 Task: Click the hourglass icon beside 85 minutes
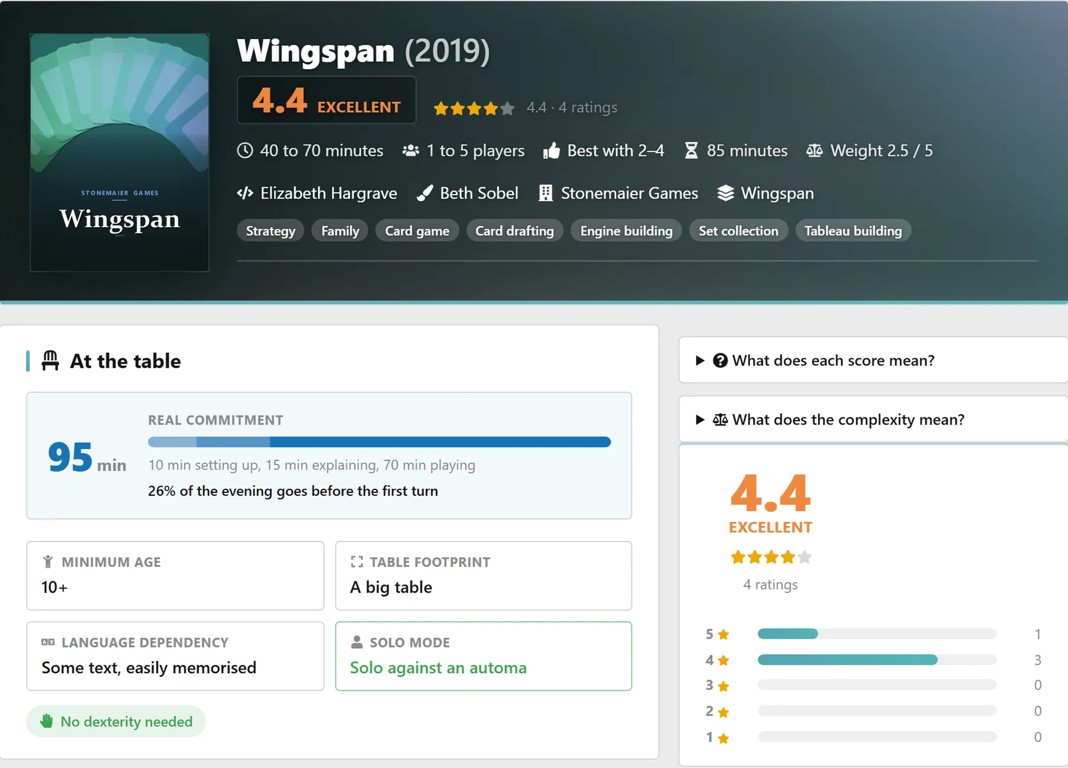pos(691,151)
